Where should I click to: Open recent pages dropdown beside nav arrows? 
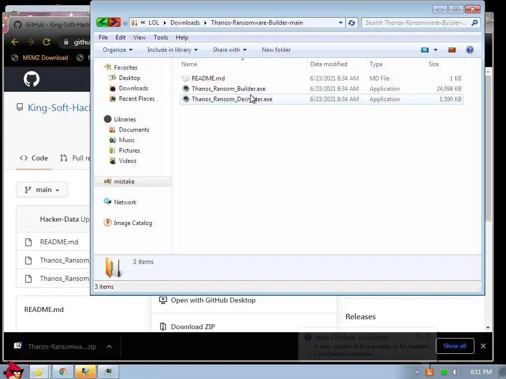pos(125,23)
